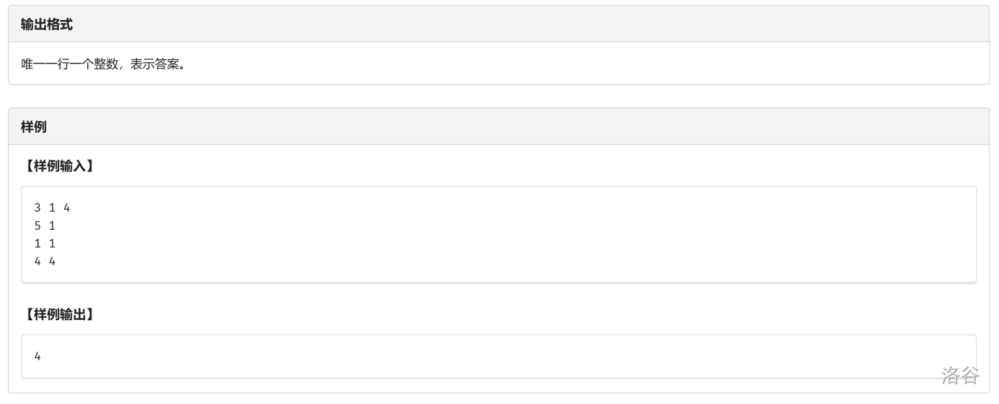Image resolution: width=999 pixels, height=404 pixels.
Task: Click the 样例 section heading
Action: tap(33, 127)
